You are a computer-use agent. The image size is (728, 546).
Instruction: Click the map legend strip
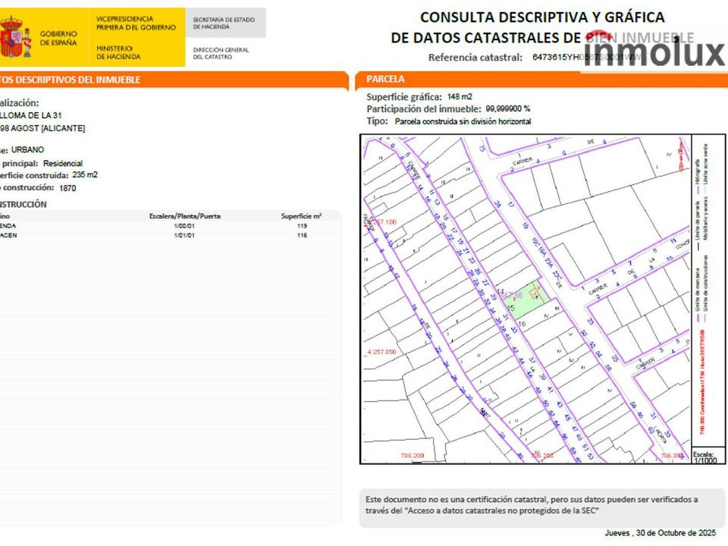point(708,291)
